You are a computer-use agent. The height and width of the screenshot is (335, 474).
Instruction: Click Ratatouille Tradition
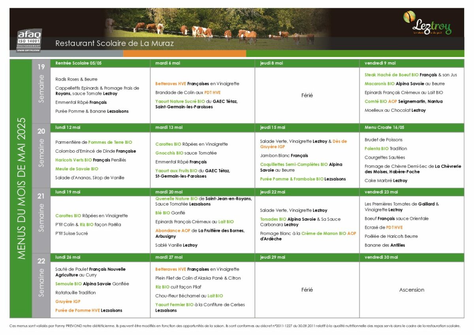point(75,293)
